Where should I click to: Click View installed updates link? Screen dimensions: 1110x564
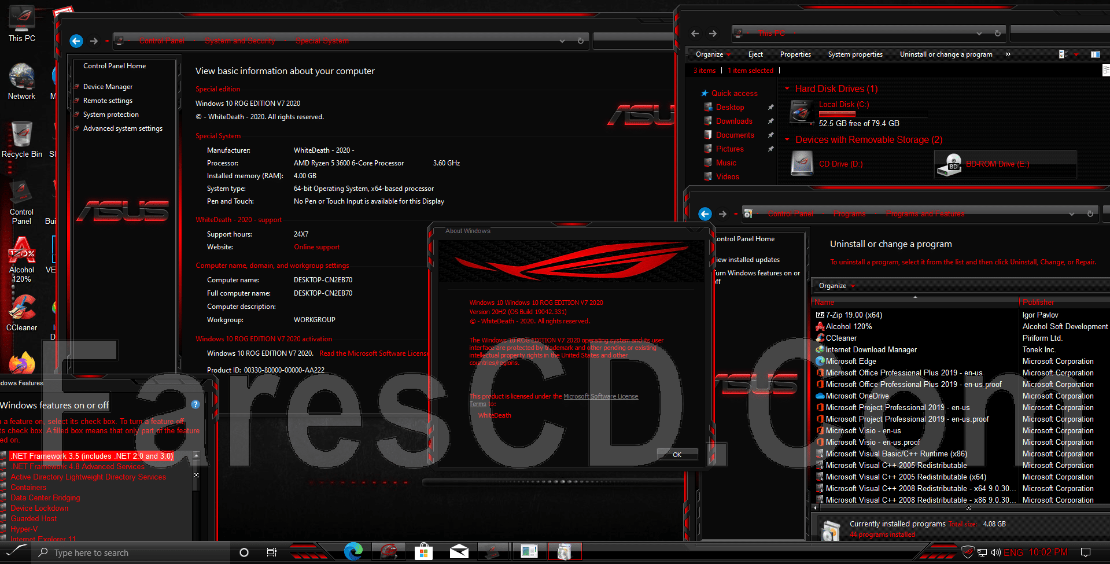point(747,260)
